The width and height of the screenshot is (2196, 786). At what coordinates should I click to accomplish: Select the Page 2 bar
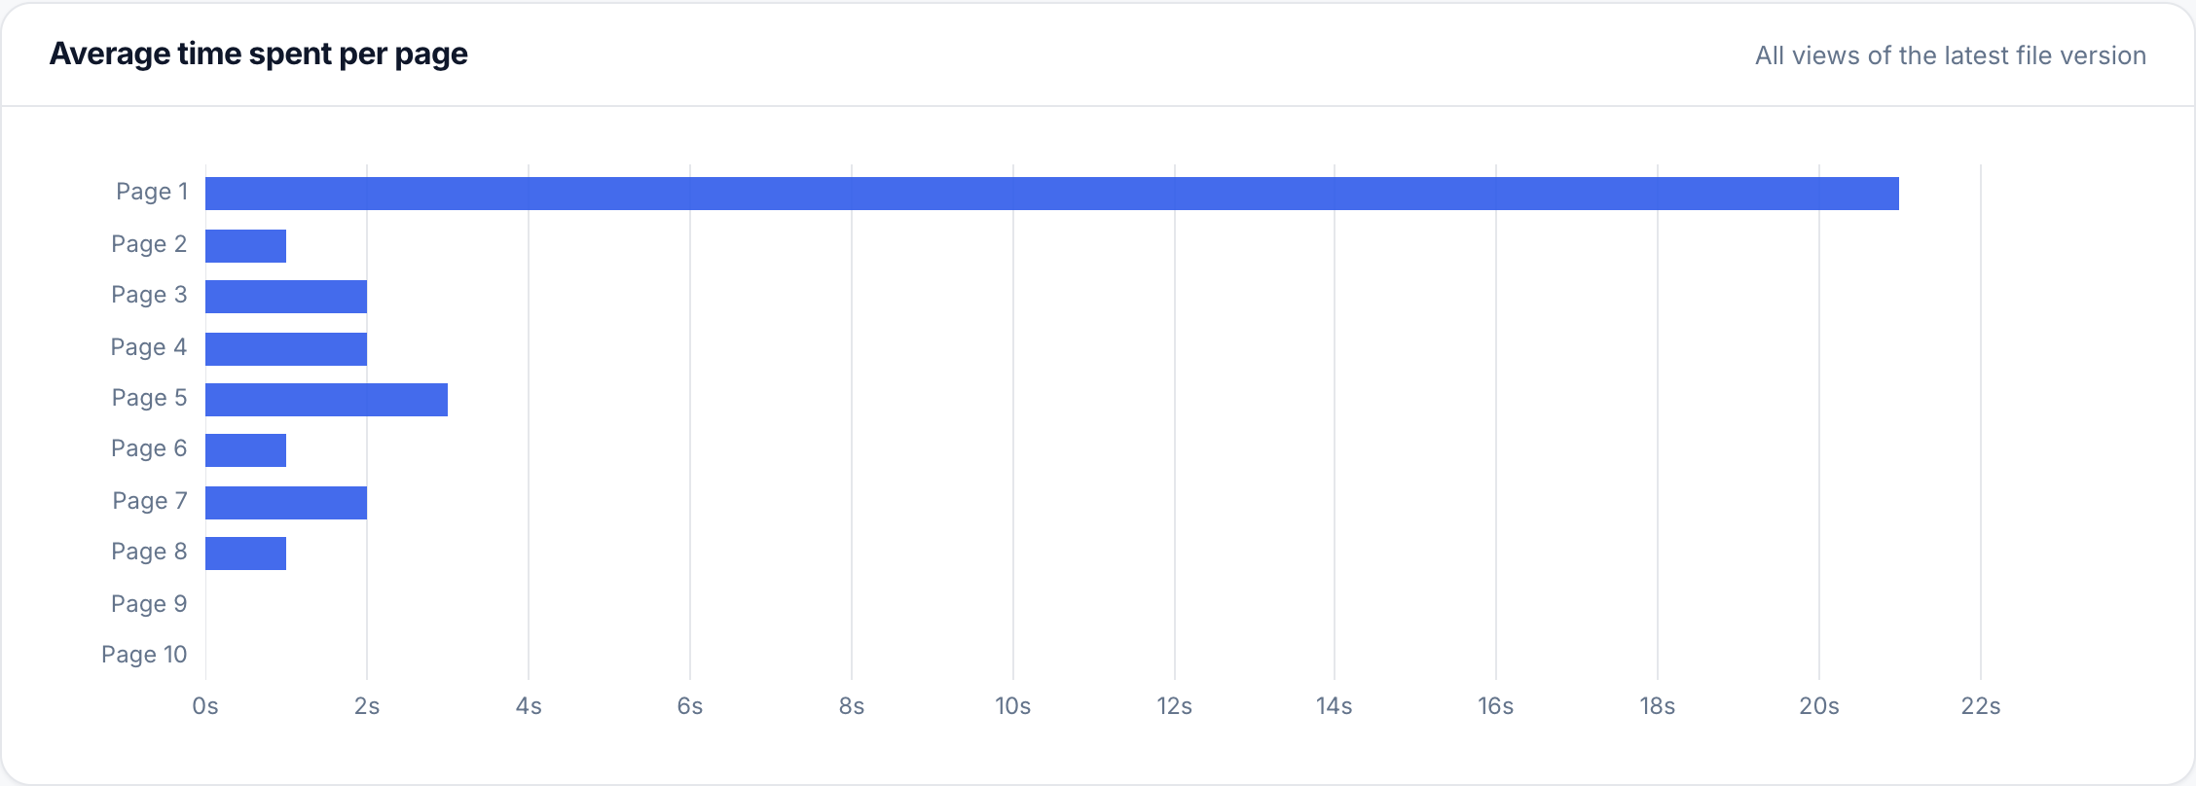coord(245,246)
